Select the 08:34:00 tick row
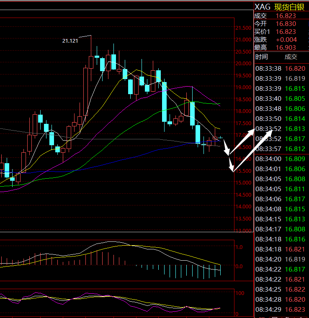Screen dimensions: 309x318 pyautogui.click(x=280, y=159)
